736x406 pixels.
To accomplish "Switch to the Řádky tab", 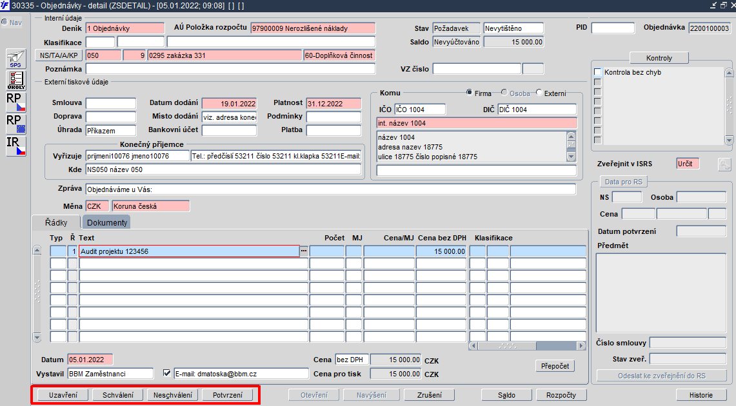I will [x=56, y=223].
